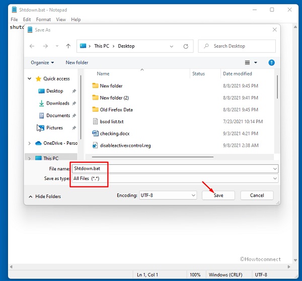Click Notepad scroll down arrow
Screen dimensions: 302x281
click(295, 260)
